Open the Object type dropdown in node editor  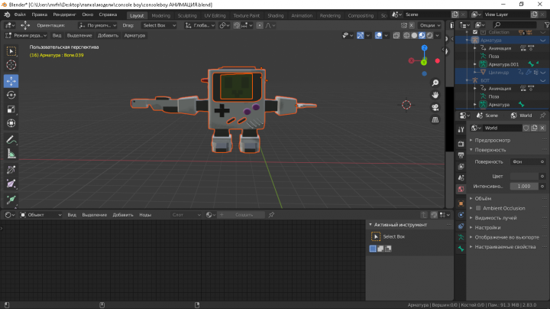(x=40, y=215)
